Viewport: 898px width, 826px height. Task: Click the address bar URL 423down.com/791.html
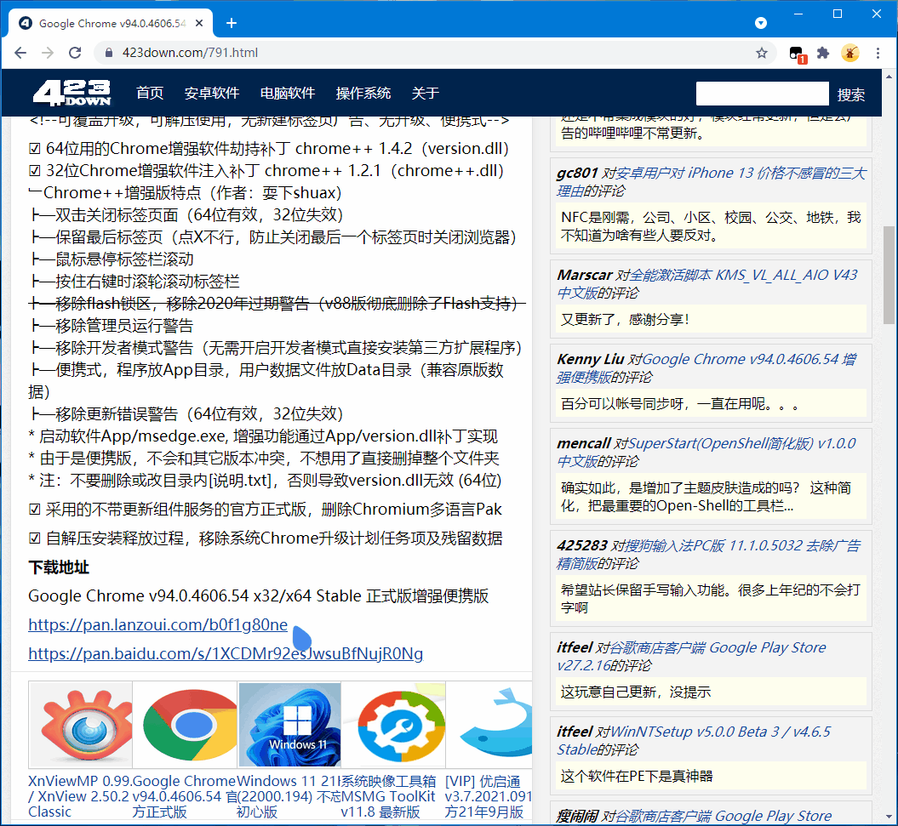tap(190, 53)
